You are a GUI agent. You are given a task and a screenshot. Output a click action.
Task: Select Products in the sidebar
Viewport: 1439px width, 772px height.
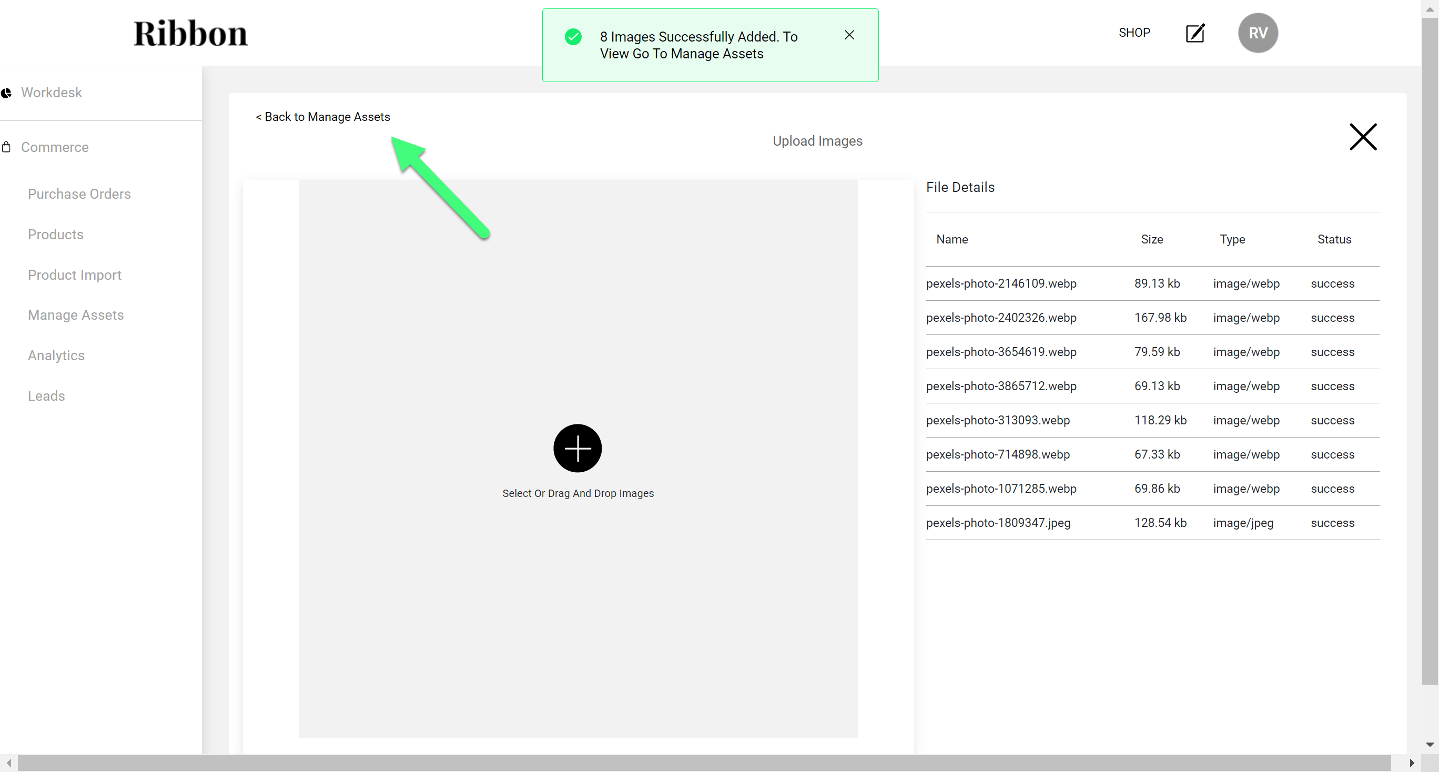(55, 234)
